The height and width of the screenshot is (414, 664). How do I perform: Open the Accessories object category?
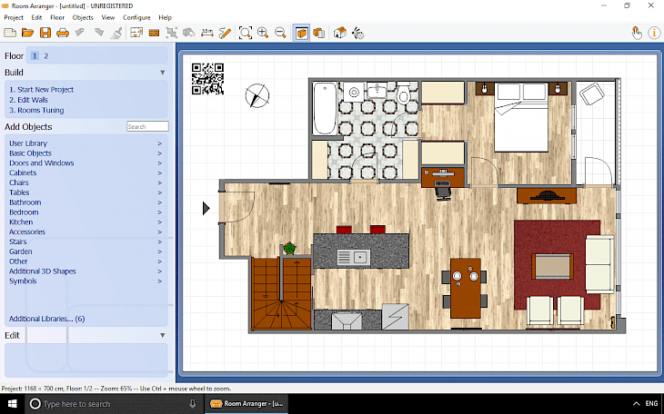(86, 232)
